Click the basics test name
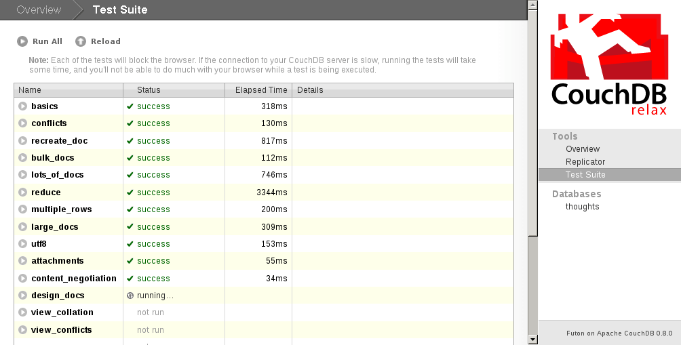 (x=44, y=106)
